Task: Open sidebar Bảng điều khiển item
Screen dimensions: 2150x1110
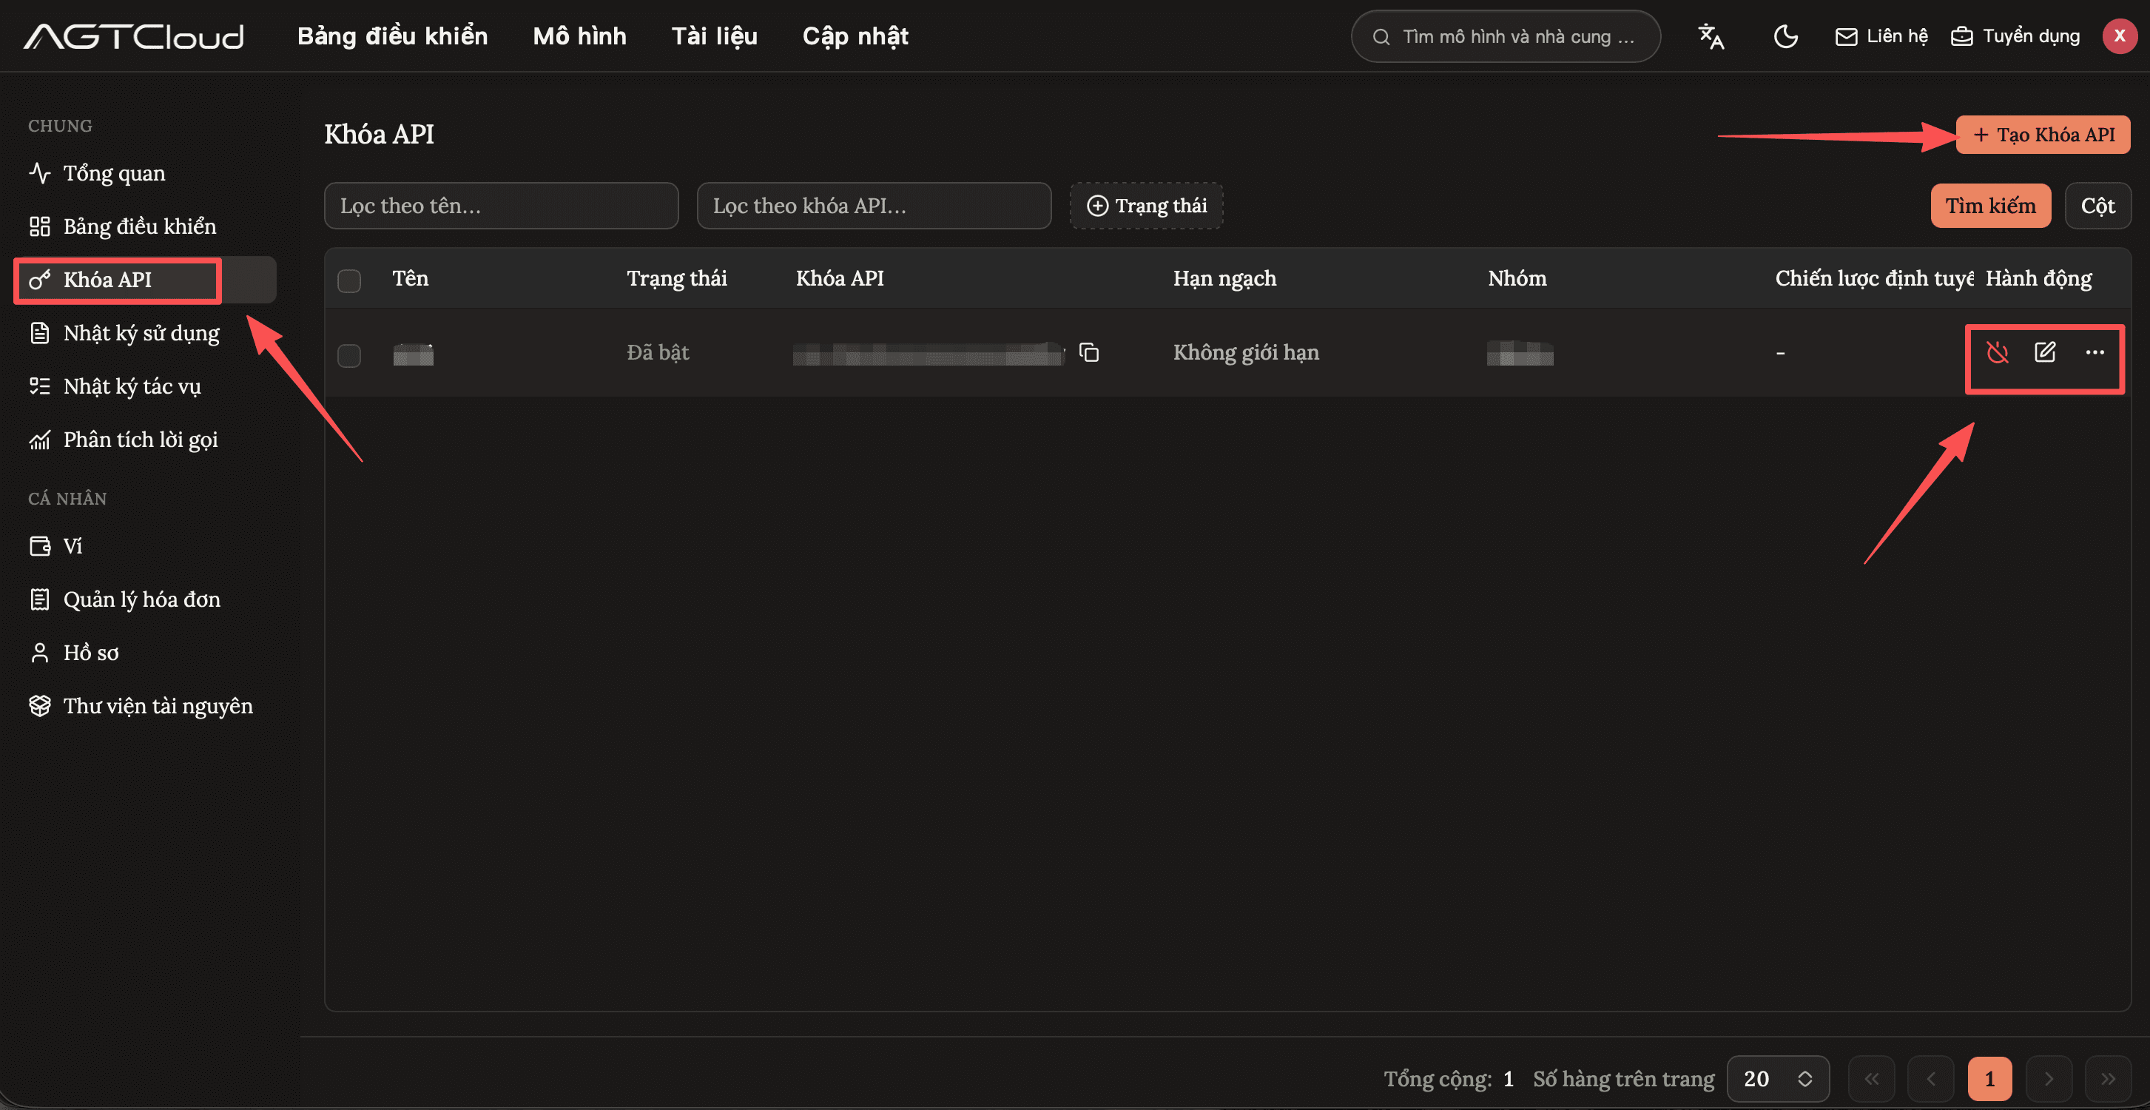Action: 123,226
